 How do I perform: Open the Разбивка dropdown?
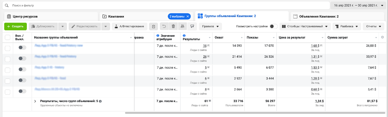pyautogui.click(x=347, y=26)
